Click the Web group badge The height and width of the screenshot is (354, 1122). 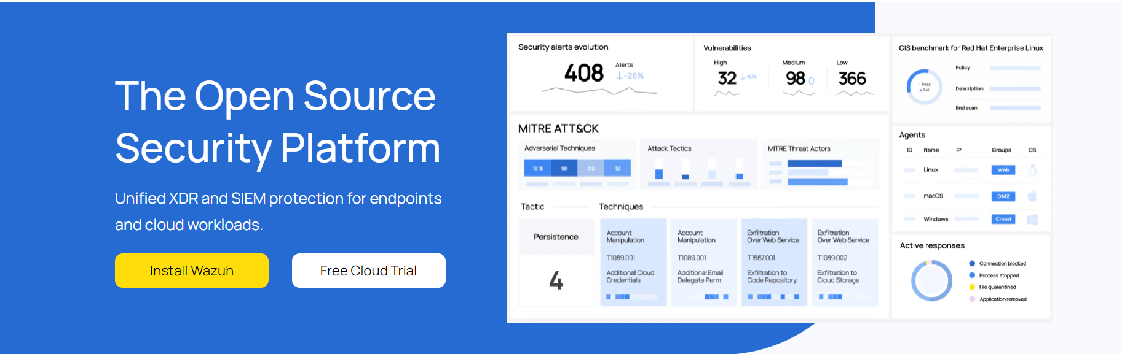pos(1003,170)
